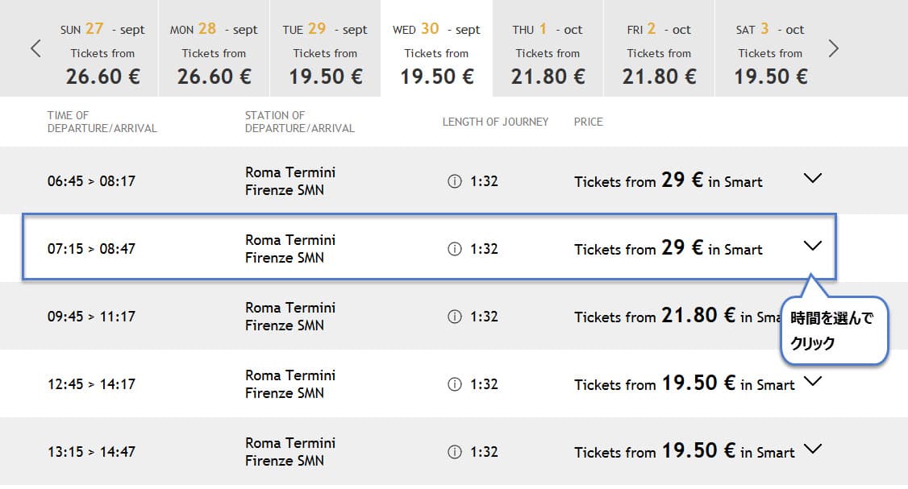908x489 pixels.
Task: Open journey info icon for 12:45 train
Action: pos(455,384)
